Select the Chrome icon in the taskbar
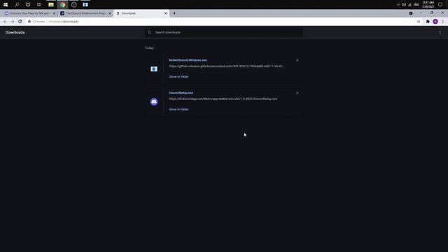 click(x=62, y=5)
